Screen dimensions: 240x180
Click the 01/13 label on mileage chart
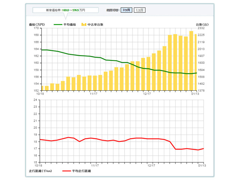(202, 165)
